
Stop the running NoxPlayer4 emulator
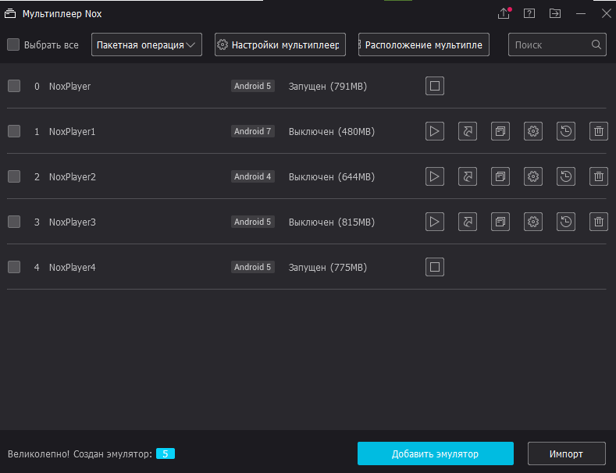435,267
